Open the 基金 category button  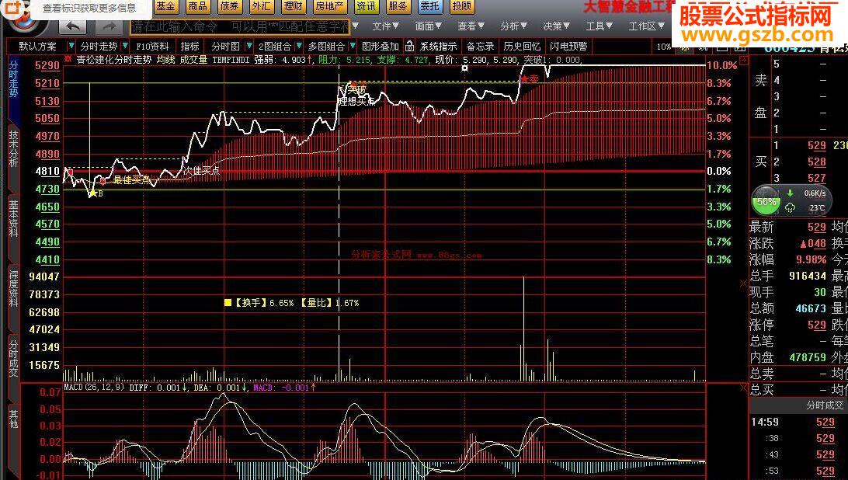165,6
